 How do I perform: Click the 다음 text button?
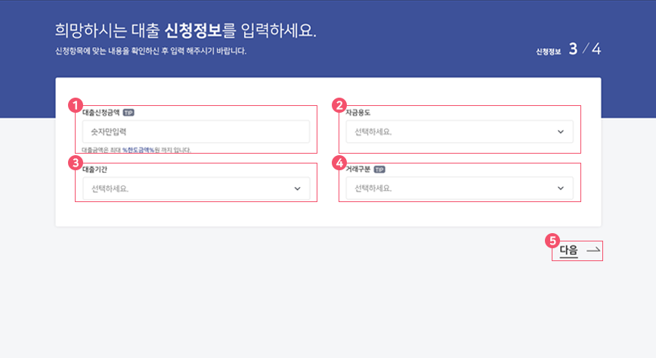tap(568, 250)
